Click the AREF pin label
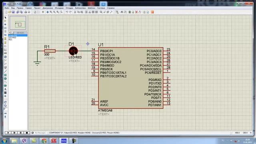This screenshot has height=144, width=256. click(x=104, y=101)
